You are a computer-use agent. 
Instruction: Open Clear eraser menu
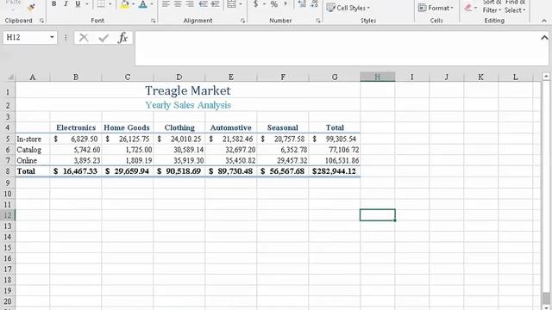pos(470,8)
